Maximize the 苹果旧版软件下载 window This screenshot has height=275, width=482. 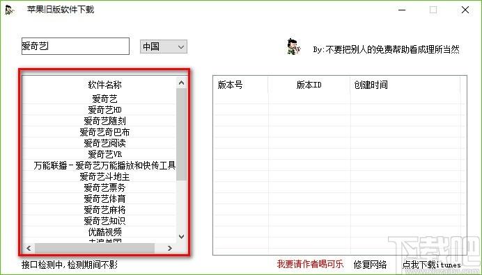coord(433,10)
